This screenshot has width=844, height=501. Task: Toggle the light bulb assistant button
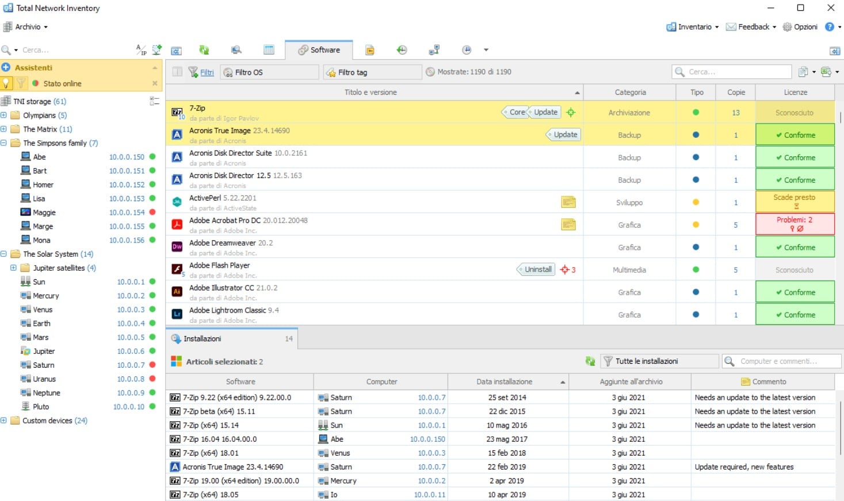pyautogui.click(x=6, y=83)
